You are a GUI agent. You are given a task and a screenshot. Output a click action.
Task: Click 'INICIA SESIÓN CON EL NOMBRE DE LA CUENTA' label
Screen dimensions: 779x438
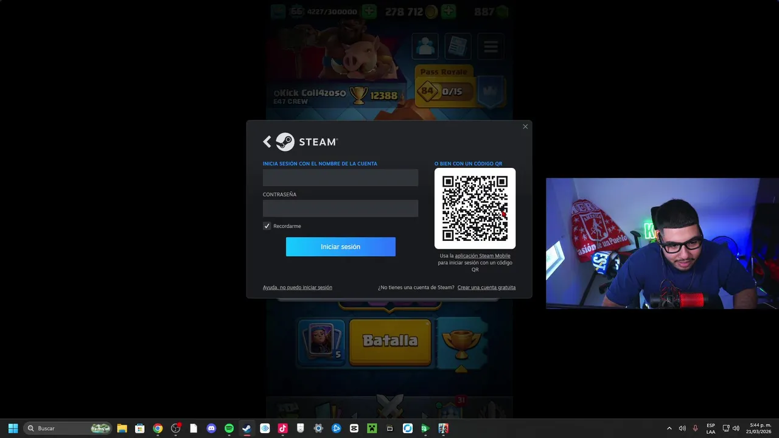[x=320, y=164]
